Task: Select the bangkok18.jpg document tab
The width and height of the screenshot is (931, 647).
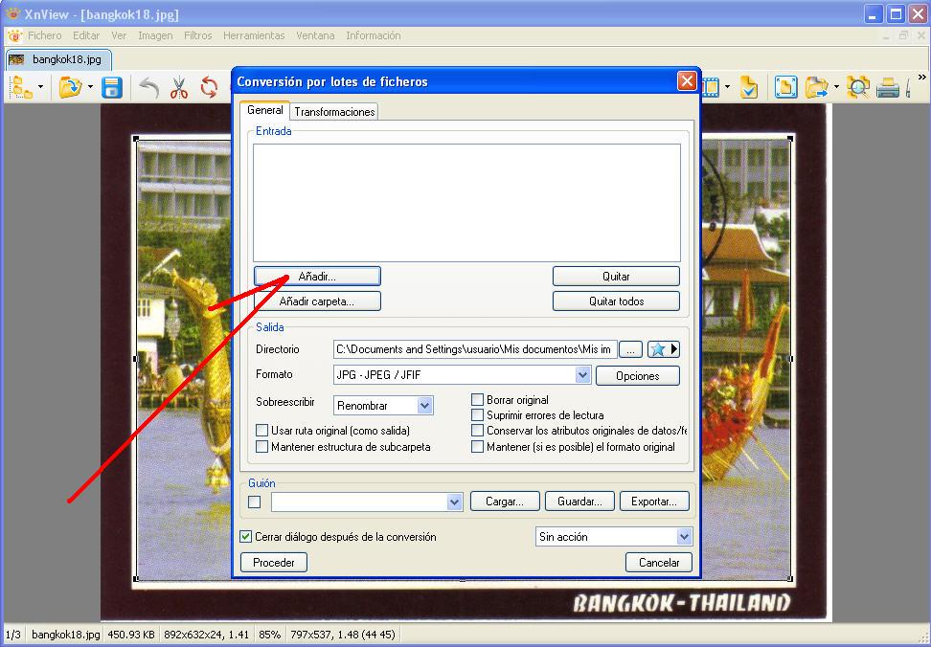Action: point(58,59)
